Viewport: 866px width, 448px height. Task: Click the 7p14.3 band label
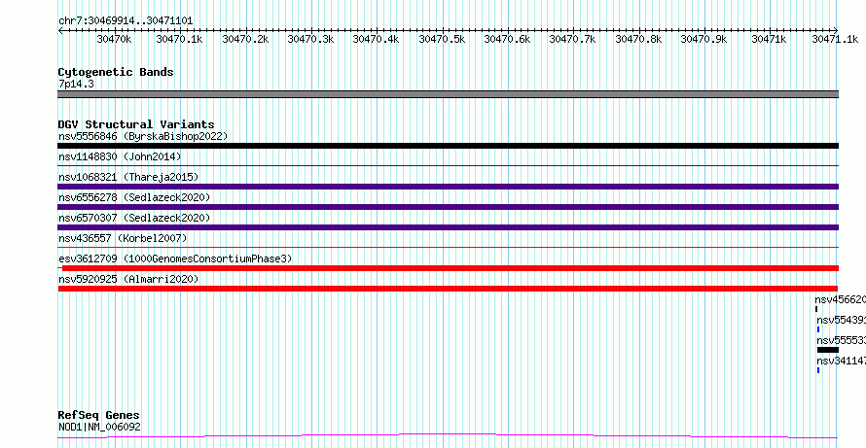coord(76,85)
